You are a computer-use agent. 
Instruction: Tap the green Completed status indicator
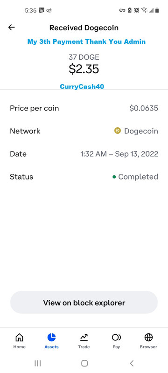click(114, 177)
